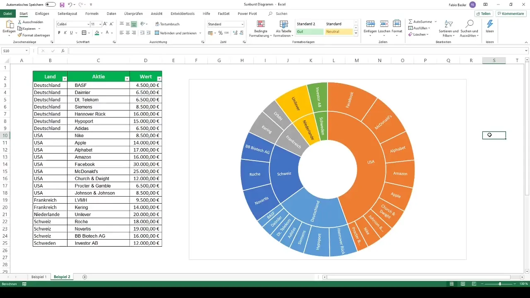Click the thousands separator 000 icon

point(226,33)
